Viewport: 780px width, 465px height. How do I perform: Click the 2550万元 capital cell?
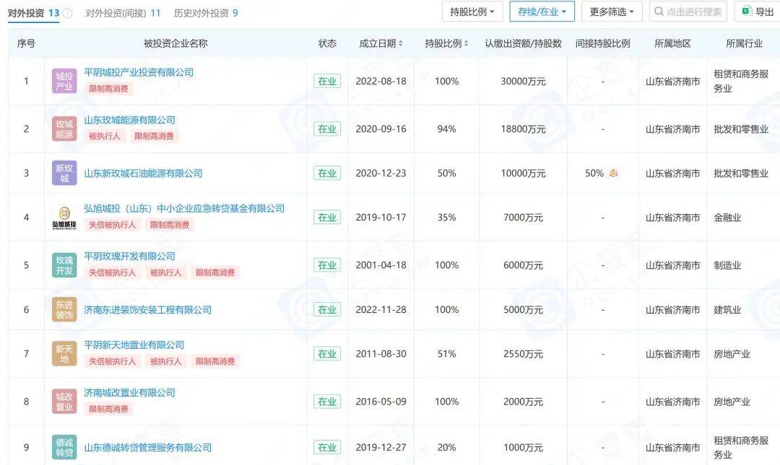tap(524, 354)
